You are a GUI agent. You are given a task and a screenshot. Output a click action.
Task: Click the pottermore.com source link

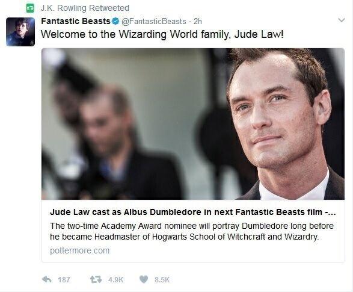click(x=80, y=250)
